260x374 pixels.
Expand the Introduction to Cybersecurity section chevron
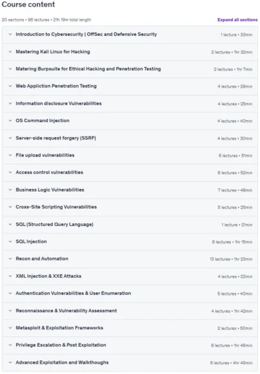point(10,34)
